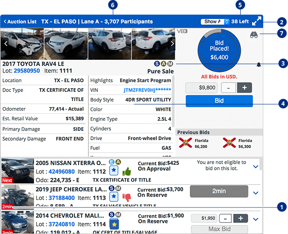Decrease main bid with minus button
This screenshot has height=234, width=288.
point(228,88)
